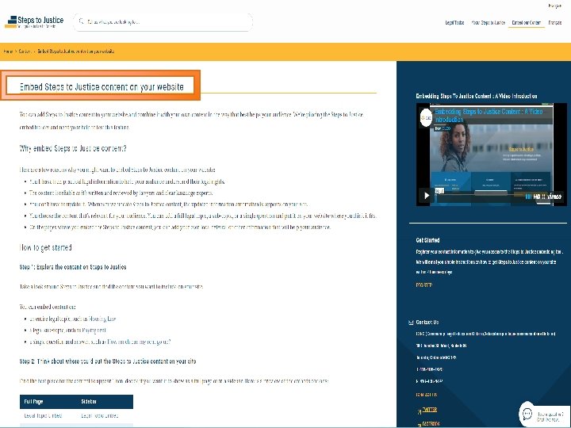Click the Steps to Justice logo
The image size is (571, 428).
click(x=34, y=22)
